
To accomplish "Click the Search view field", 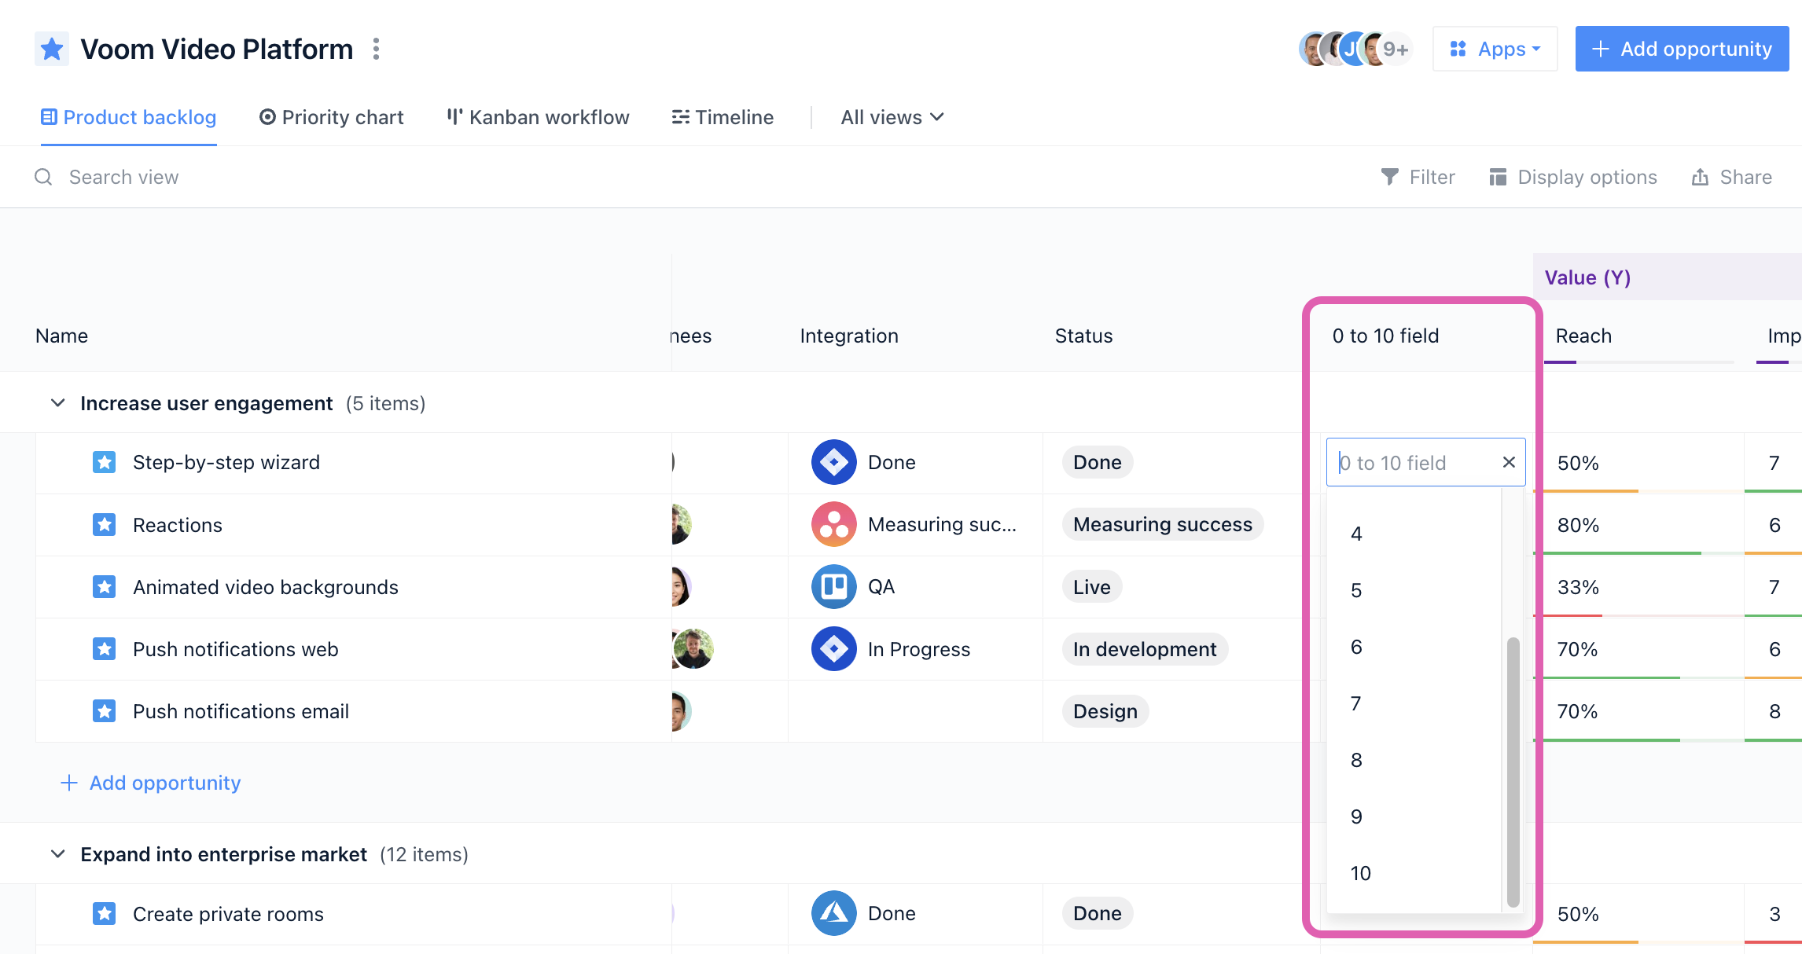I will (123, 177).
